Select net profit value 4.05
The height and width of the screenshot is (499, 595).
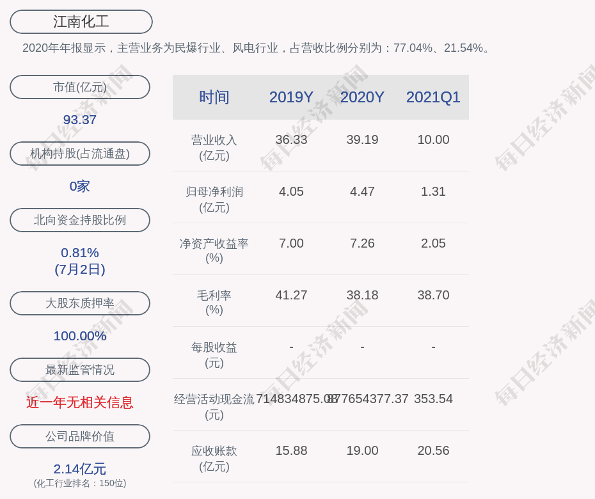pyautogui.click(x=291, y=191)
